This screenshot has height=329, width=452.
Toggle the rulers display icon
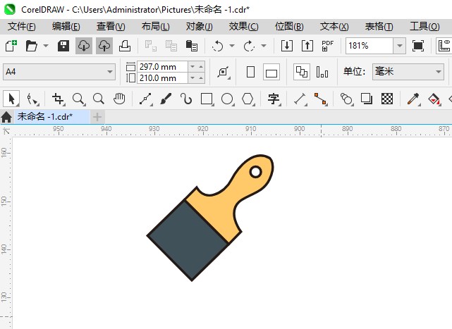click(x=444, y=46)
